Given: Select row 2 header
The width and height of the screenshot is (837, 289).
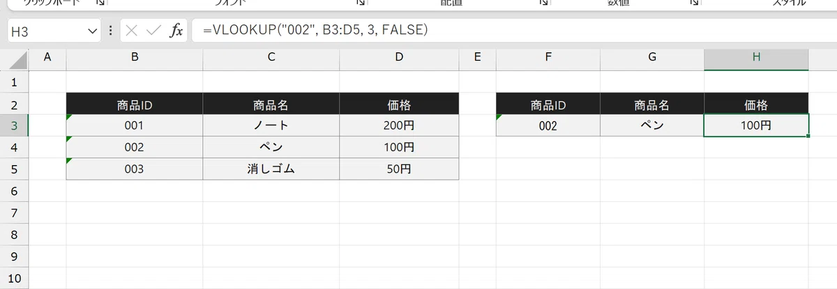Looking at the screenshot, I should [14, 104].
